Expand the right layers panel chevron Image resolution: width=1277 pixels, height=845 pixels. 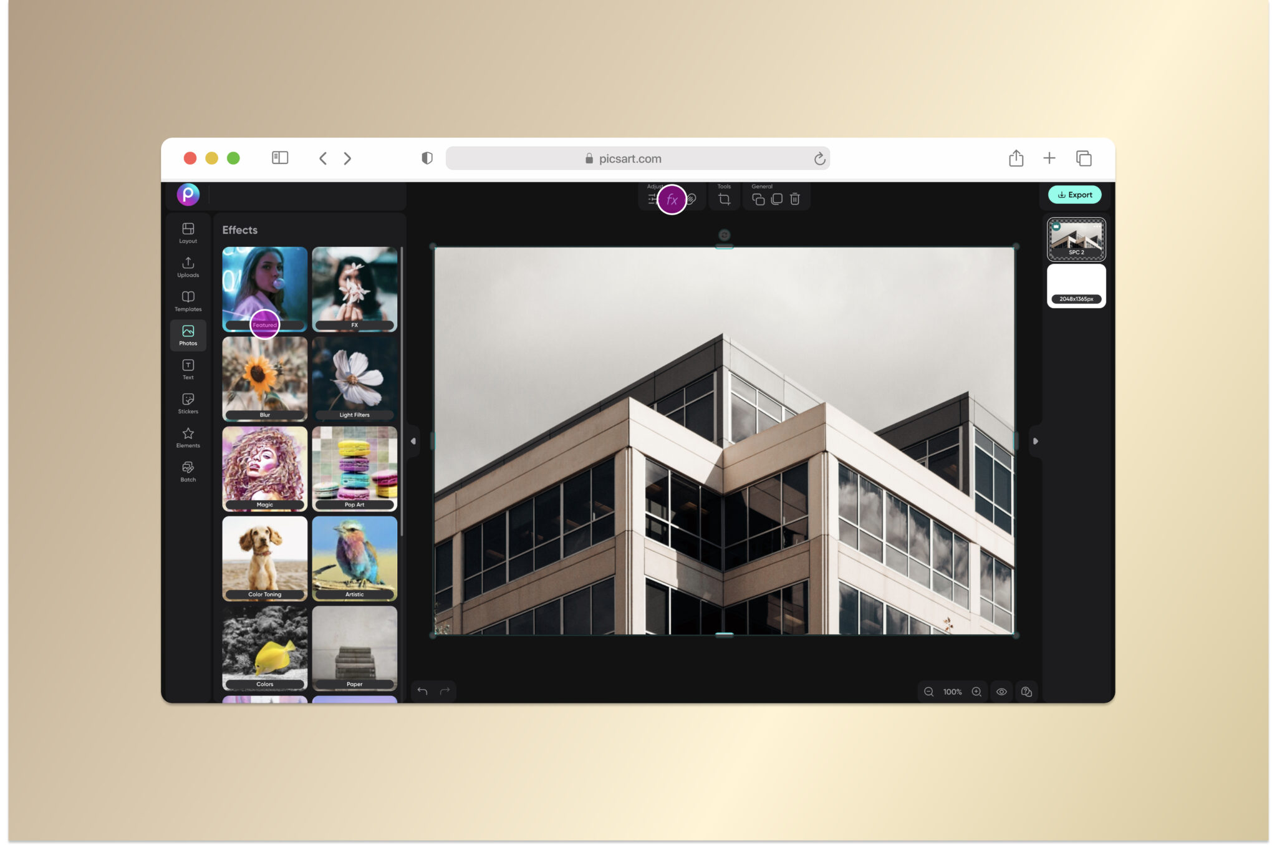pos(1035,441)
